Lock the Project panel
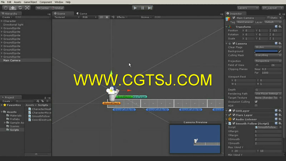The image size is (286, 161). 45,98
